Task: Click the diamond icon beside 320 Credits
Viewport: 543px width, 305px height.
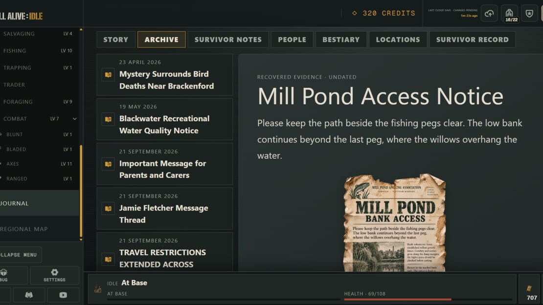Action: (354, 13)
